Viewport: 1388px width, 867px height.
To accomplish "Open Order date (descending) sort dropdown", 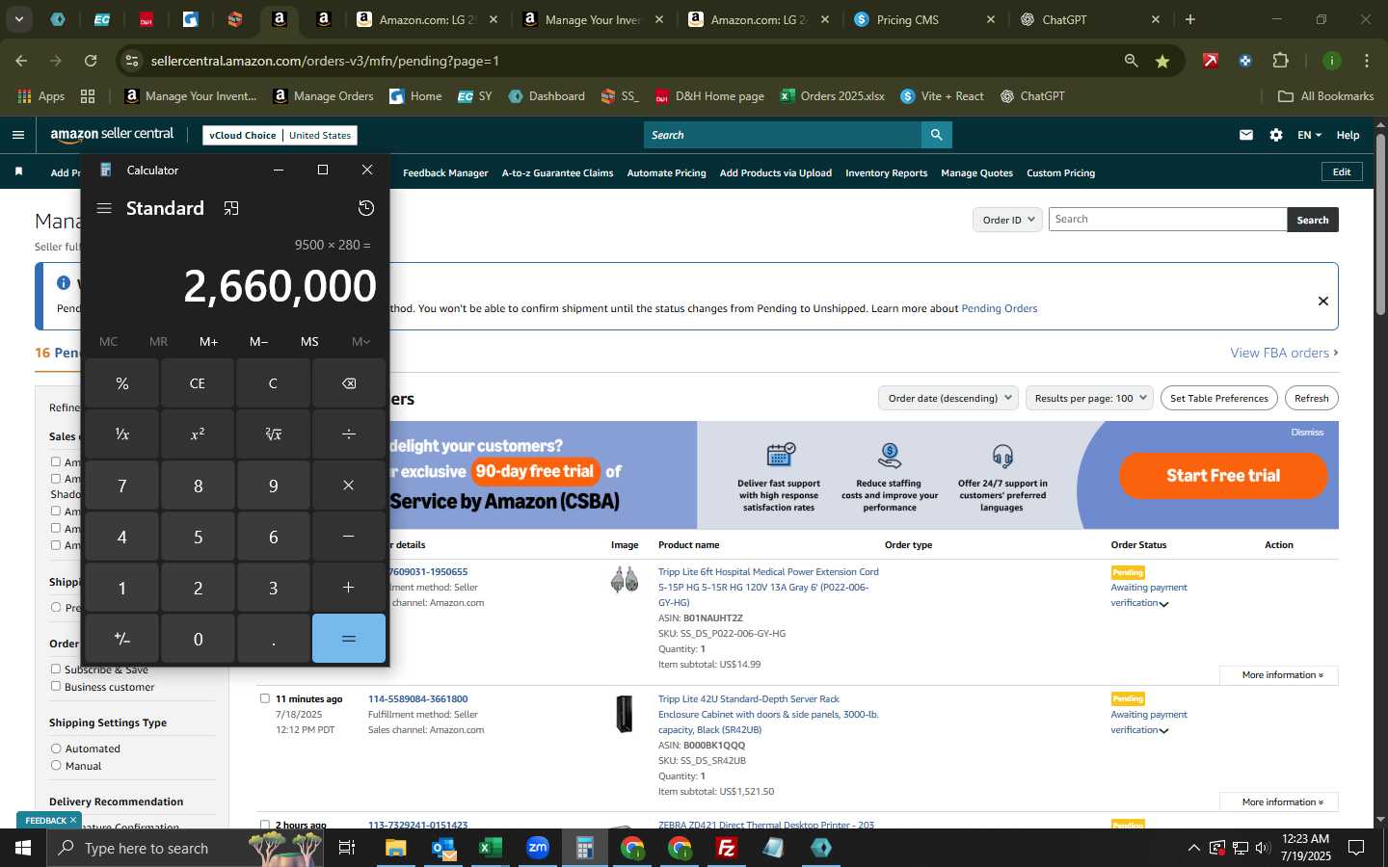I will (x=948, y=398).
